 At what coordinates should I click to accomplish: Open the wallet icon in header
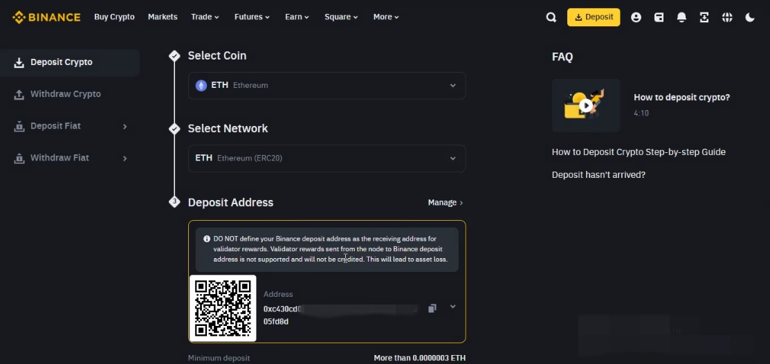pyautogui.click(x=659, y=17)
